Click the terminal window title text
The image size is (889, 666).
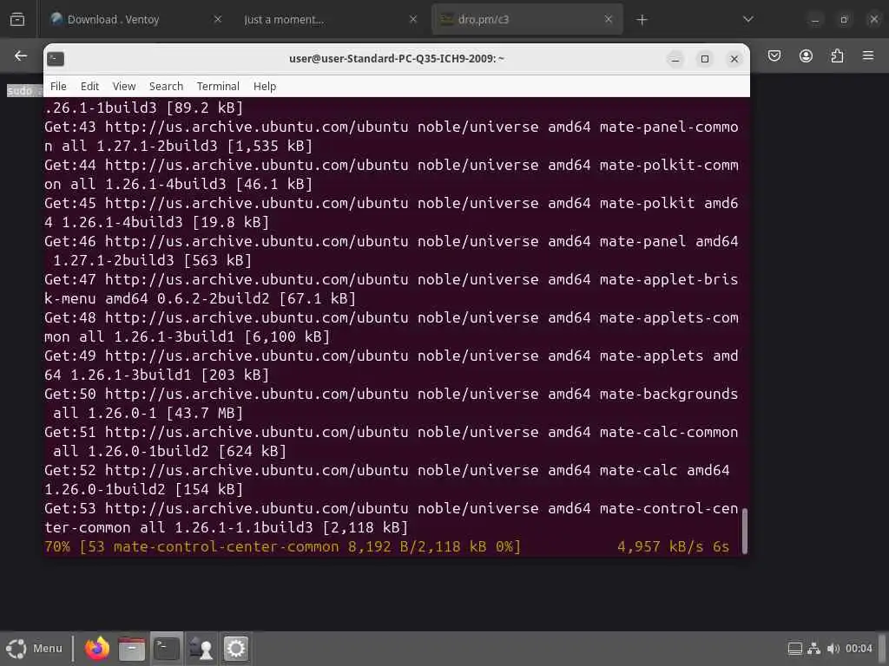point(396,58)
